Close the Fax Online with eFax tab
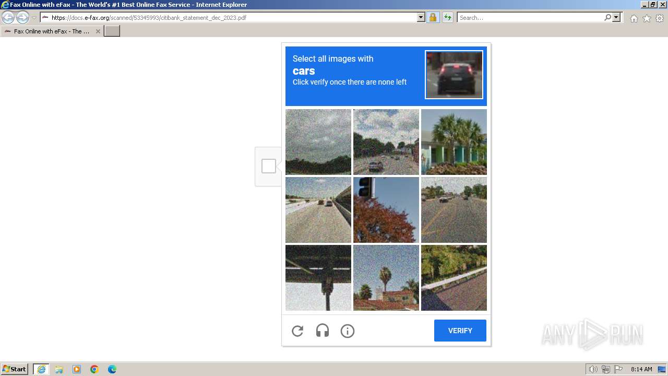This screenshot has height=376, width=668. point(98,31)
